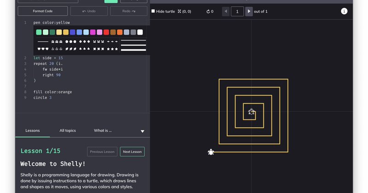This screenshot has width=368, height=193.
Task: Open the All topics tab
Action: pos(68,130)
